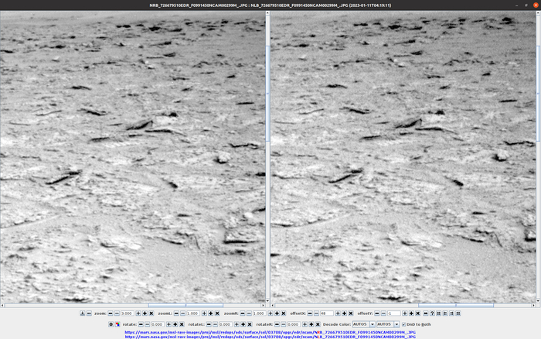Click the zoom value field showing 3.000
The image size is (541, 339).
click(128, 313)
